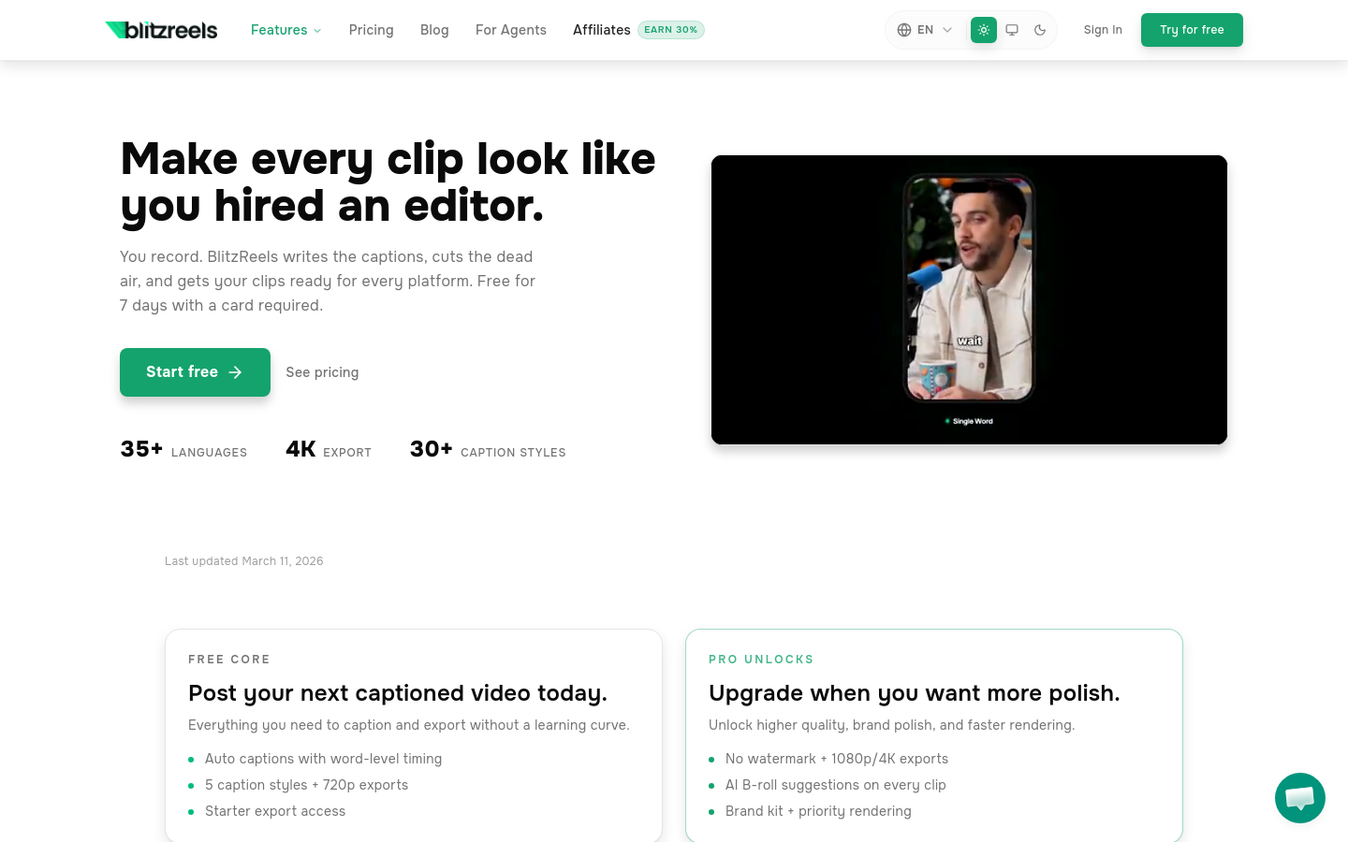Click the globe language icon
The height and width of the screenshot is (842, 1348).
point(904,30)
